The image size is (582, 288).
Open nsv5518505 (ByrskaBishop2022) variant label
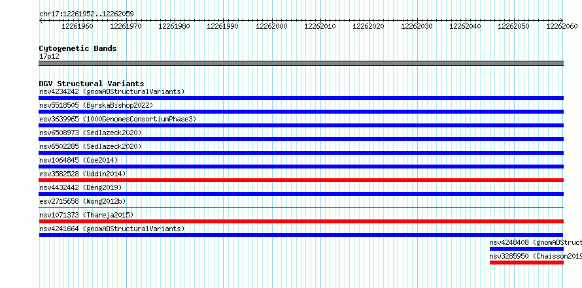pyautogui.click(x=96, y=105)
